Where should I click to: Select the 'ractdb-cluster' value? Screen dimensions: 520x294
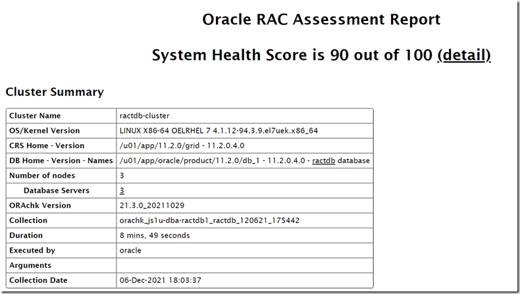click(x=144, y=116)
